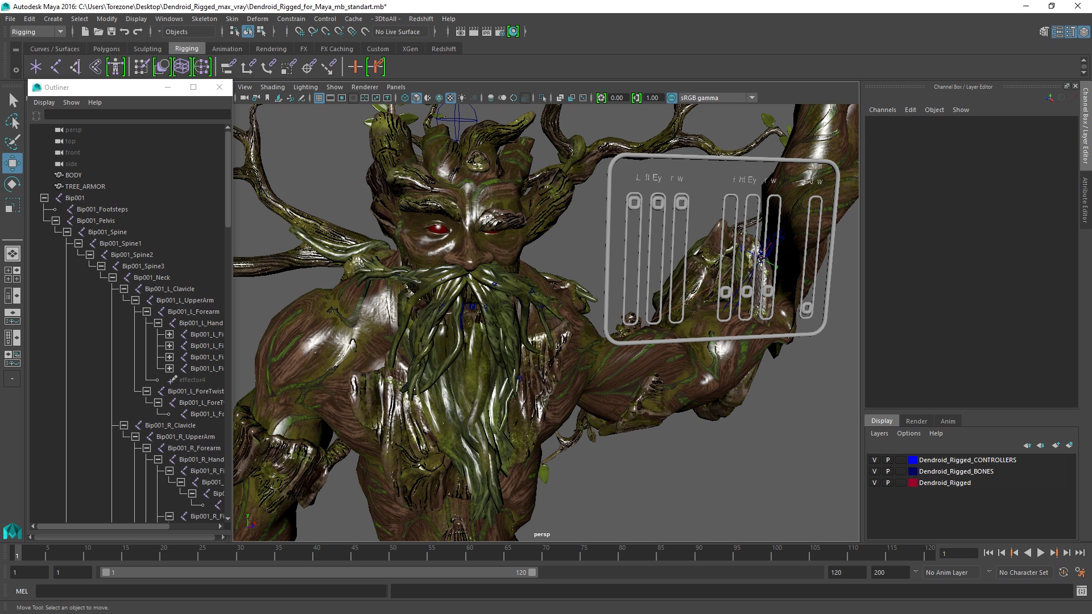
Task: Click Save Scene disk icon
Action: [x=111, y=32]
